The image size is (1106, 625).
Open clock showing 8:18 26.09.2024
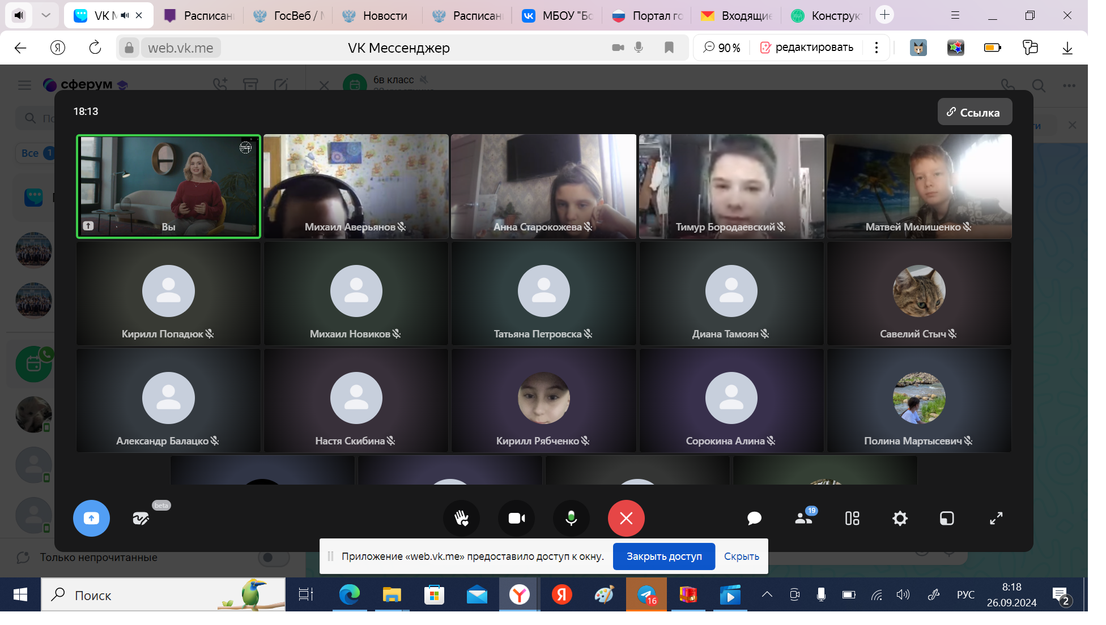click(x=1011, y=595)
